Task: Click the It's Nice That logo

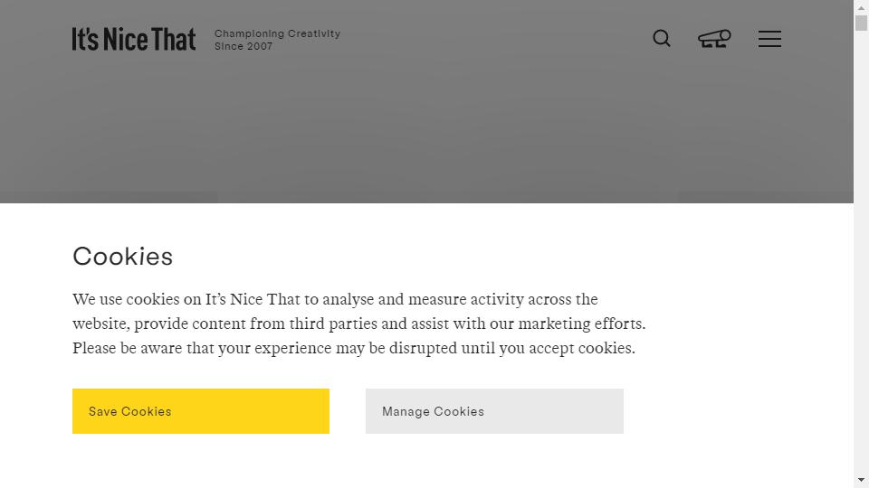Action: pos(134,39)
